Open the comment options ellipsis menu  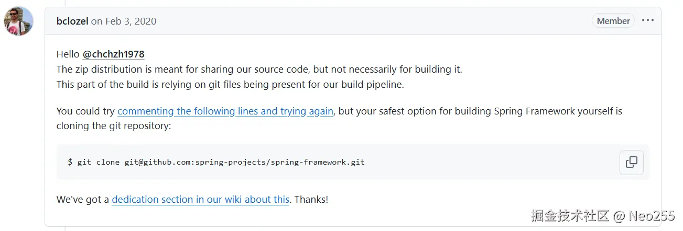648,21
